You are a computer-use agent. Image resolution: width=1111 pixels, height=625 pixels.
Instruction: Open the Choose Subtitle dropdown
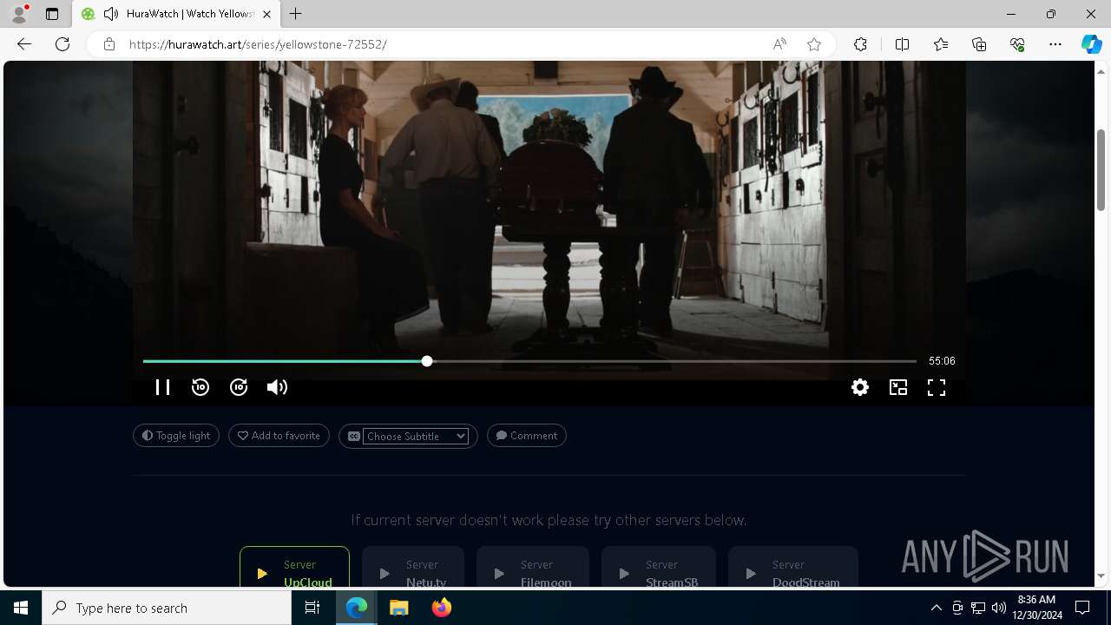tap(416, 437)
